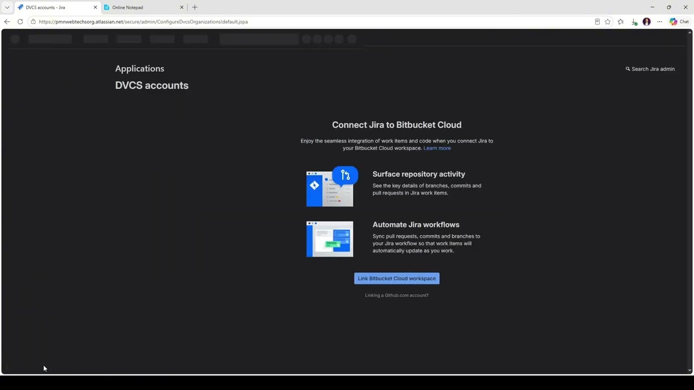Click the Automate Jira workflows illustration
694x390 pixels.
[x=330, y=239]
